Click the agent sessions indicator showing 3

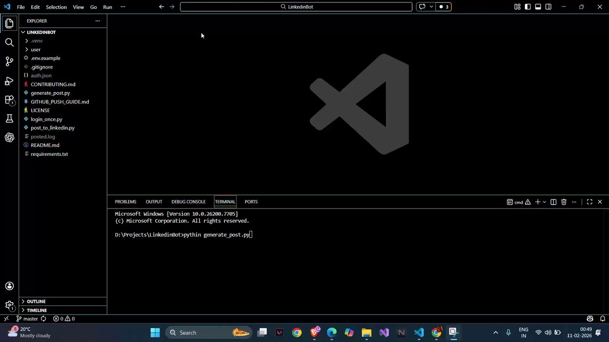click(444, 7)
